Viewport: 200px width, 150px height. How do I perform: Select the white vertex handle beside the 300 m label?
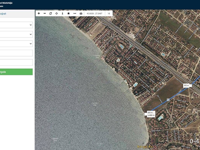[190, 85]
